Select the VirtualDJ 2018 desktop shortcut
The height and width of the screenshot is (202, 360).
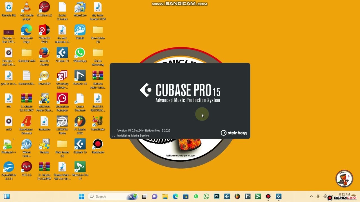pos(44,34)
